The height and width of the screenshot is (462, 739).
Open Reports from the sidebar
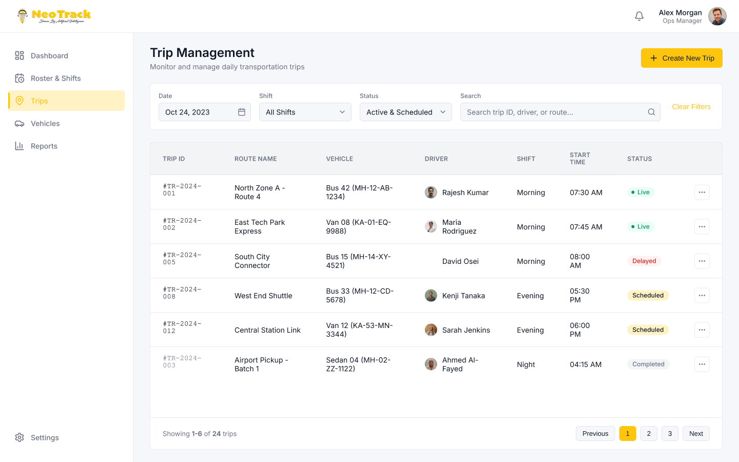coord(66,146)
